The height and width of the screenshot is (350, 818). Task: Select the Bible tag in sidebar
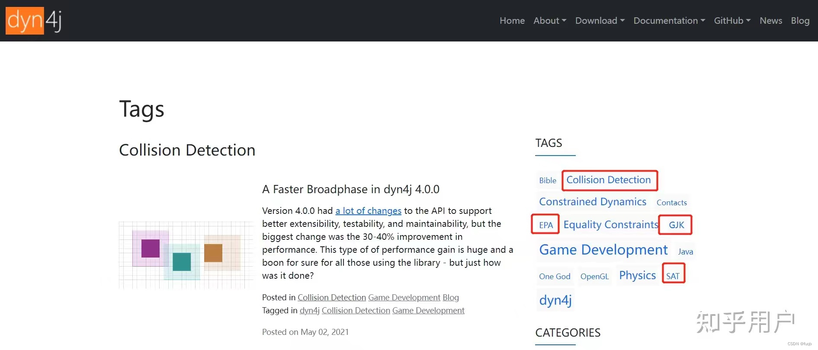(x=548, y=181)
